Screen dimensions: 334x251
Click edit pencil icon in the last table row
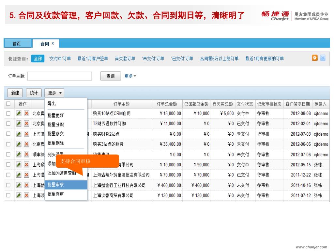tap(19, 195)
